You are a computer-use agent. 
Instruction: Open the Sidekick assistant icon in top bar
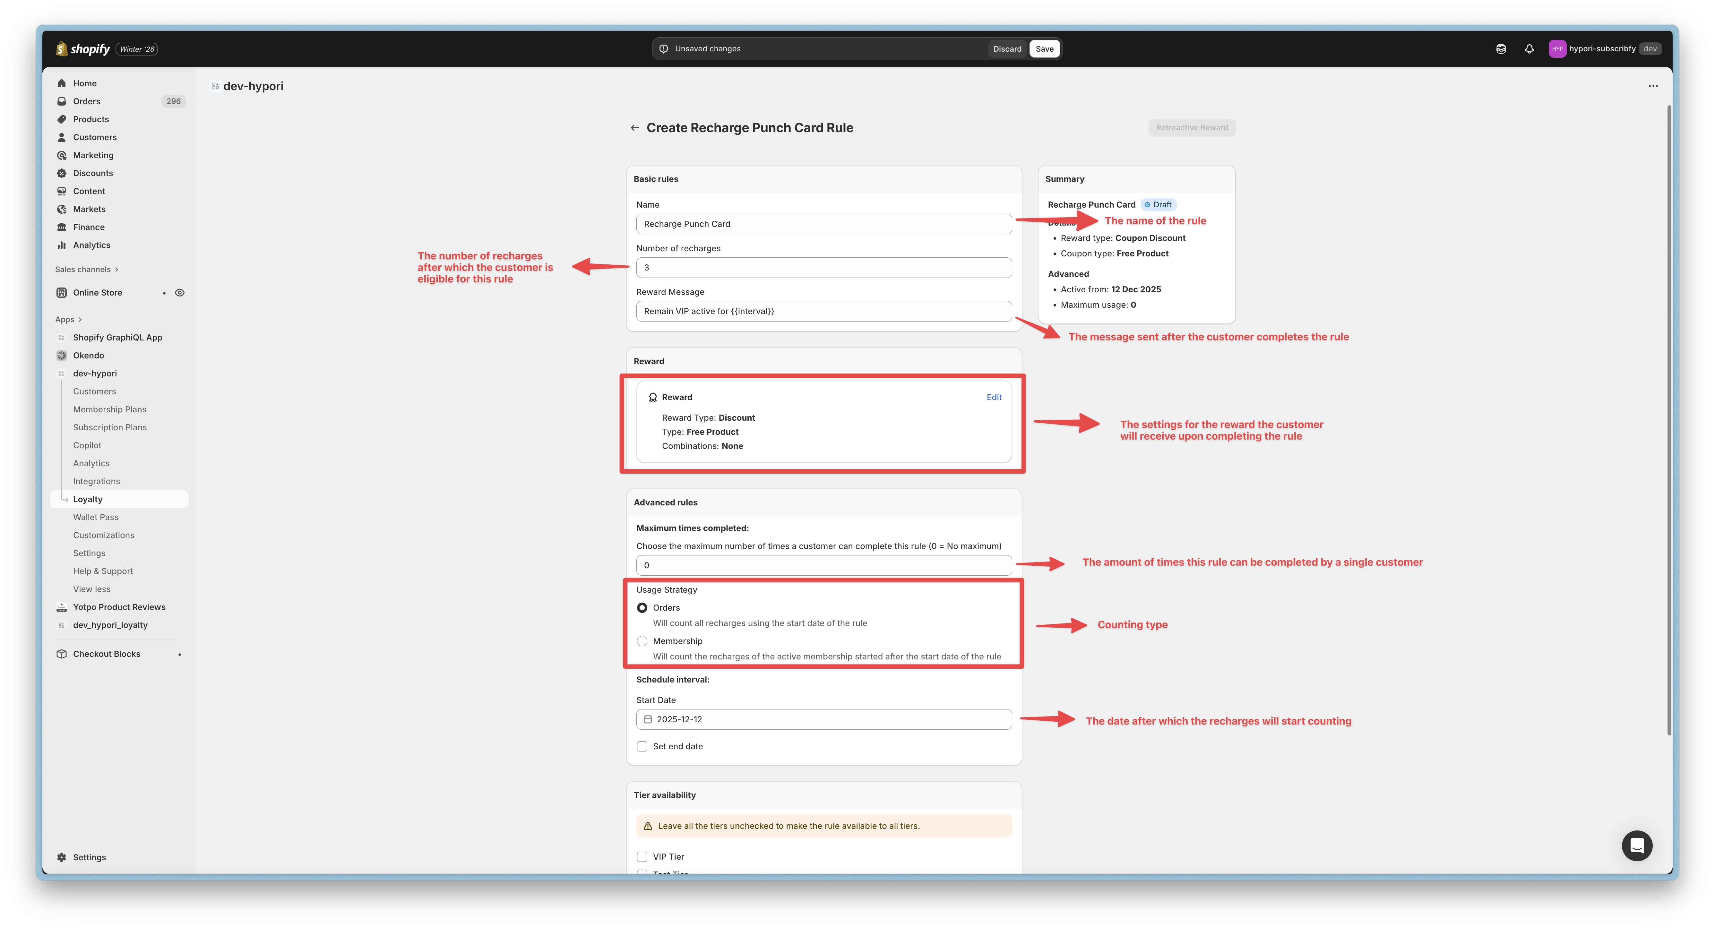coord(1501,48)
